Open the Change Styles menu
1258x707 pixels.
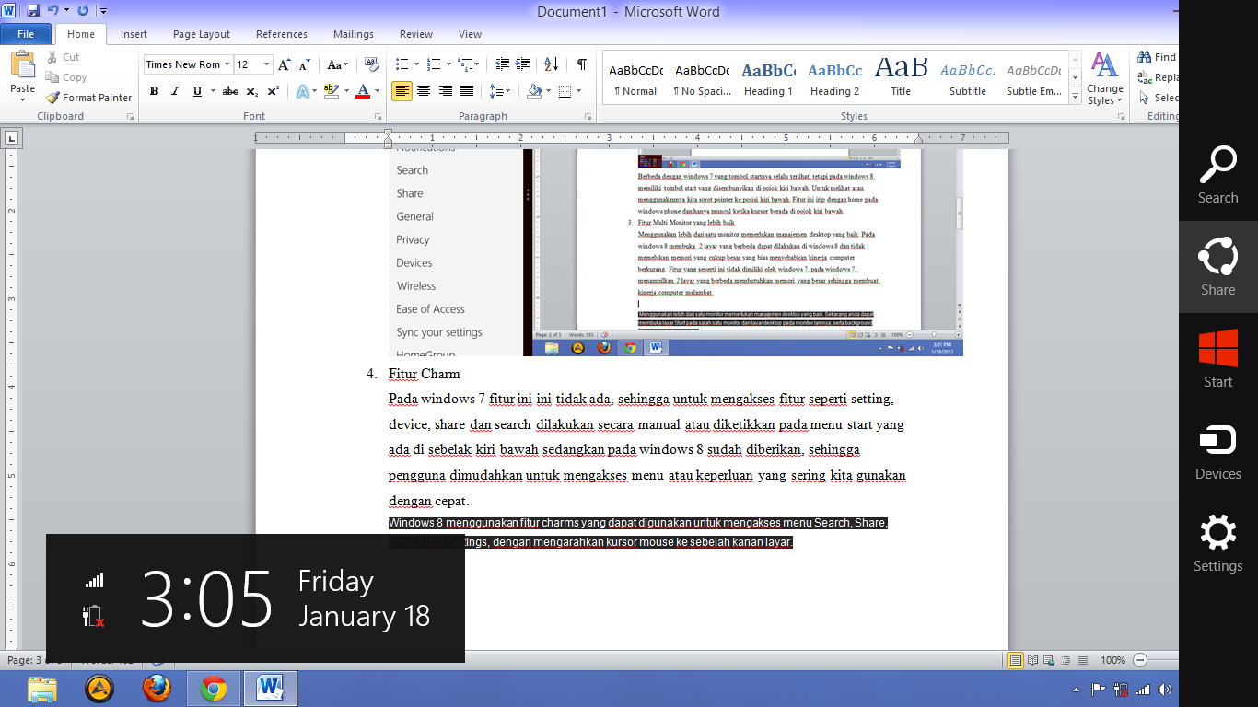pyautogui.click(x=1104, y=79)
